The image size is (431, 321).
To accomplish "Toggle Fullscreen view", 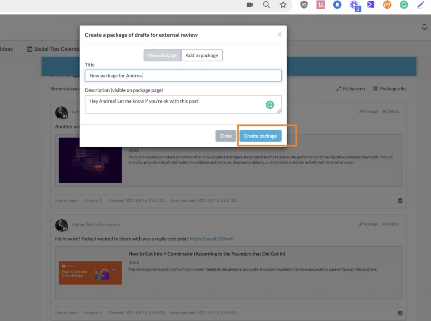I will coord(351,89).
